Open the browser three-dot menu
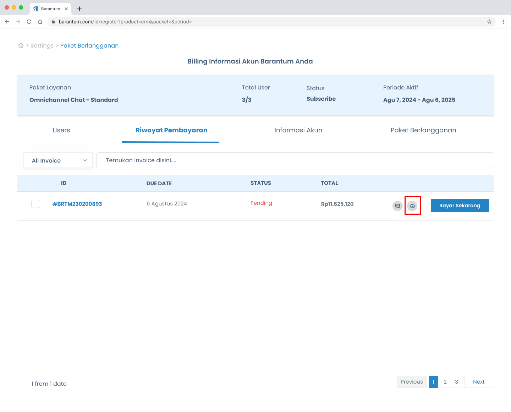Image resolution: width=511 pixels, height=412 pixels. coord(503,22)
